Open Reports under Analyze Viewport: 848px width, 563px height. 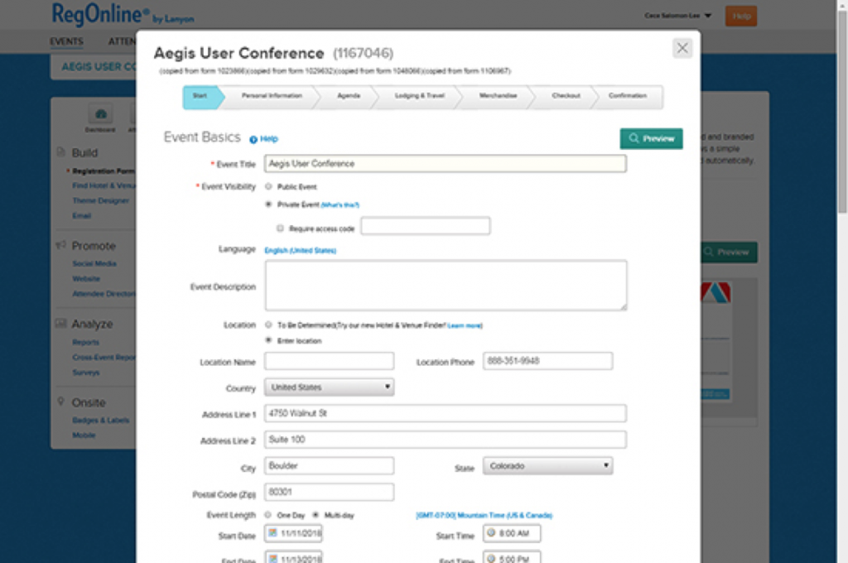click(x=85, y=342)
